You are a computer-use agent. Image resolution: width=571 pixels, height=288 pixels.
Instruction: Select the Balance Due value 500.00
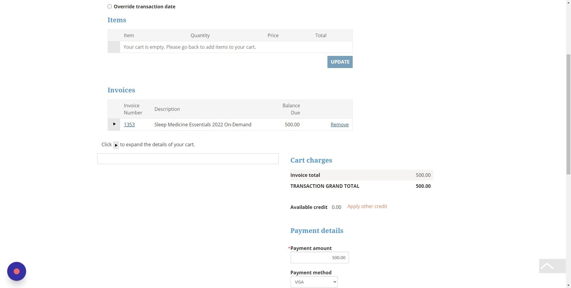point(292,125)
